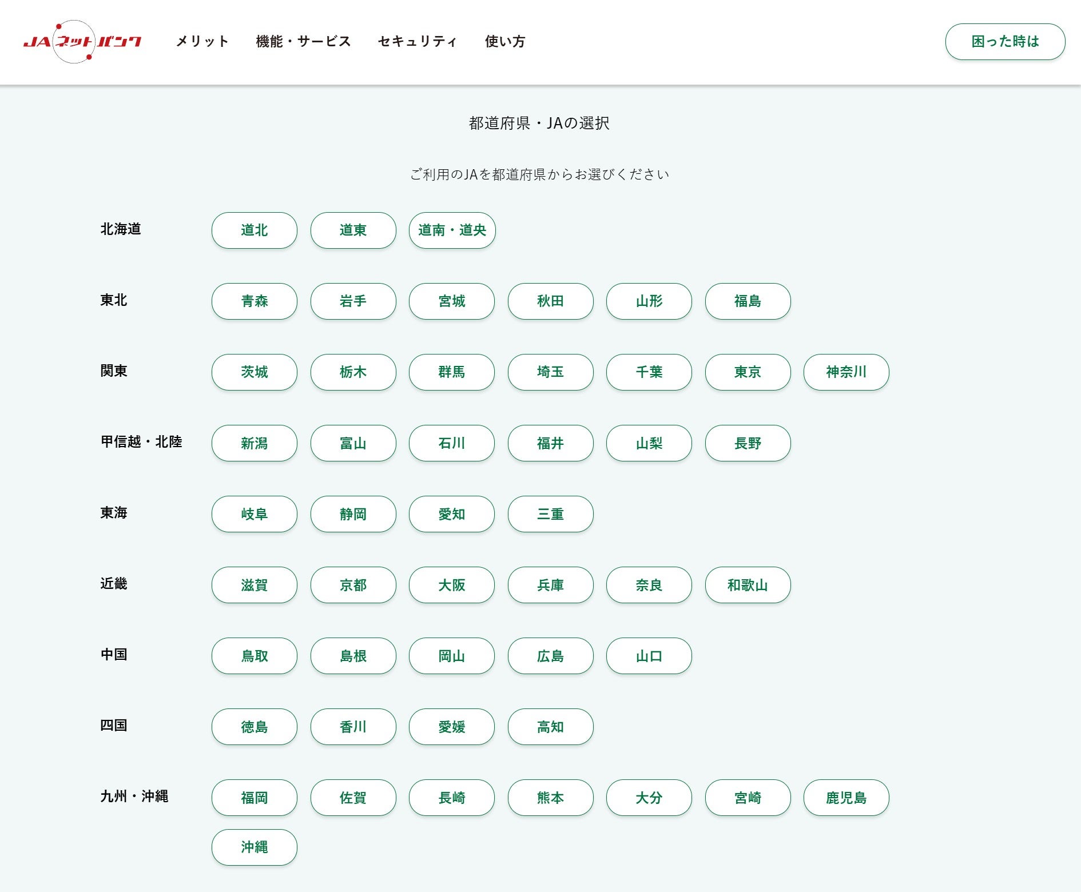Choose 道南・道央 under 北海道
Screen dimensions: 1081x892
(x=452, y=230)
